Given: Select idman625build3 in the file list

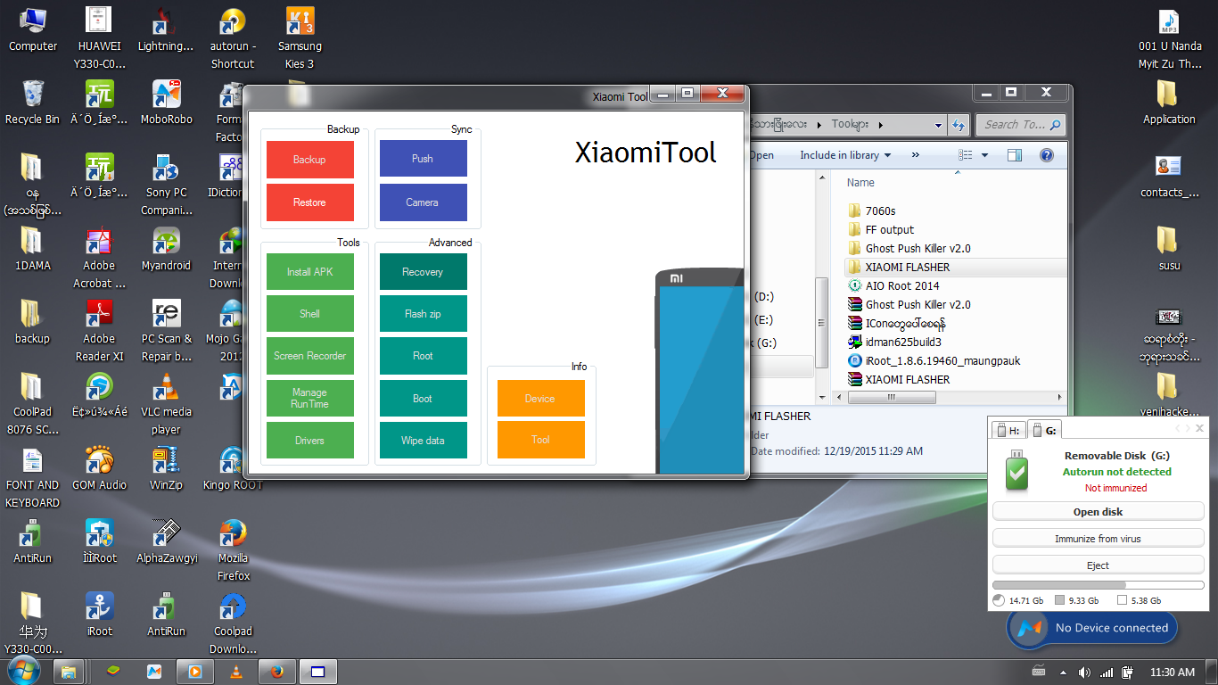Looking at the screenshot, I should [x=902, y=342].
